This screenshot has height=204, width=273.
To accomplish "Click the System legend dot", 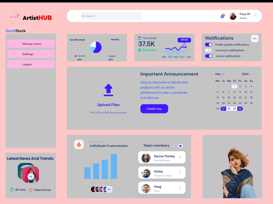I will (x=106, y=56).
